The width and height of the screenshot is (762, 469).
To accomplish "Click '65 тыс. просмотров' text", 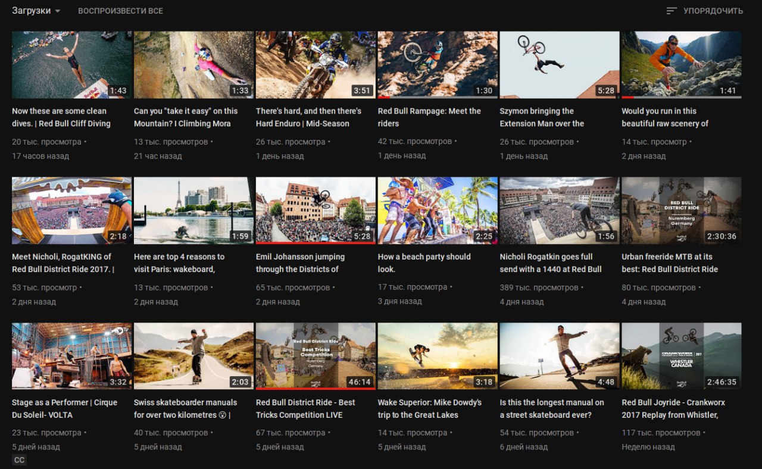I will (293, 287).
